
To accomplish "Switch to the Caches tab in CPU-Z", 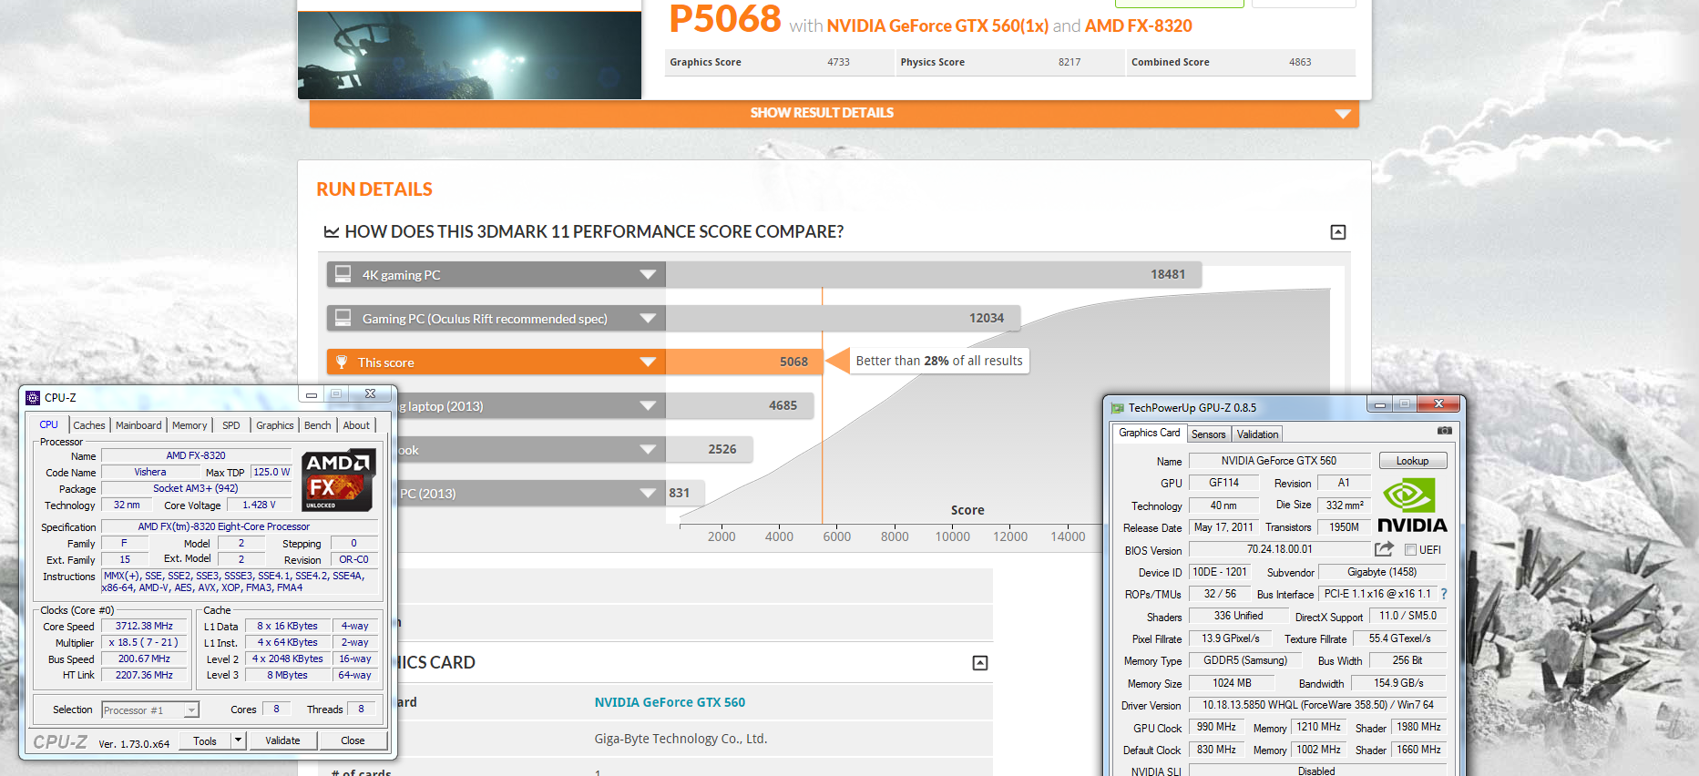I will 89,425.
